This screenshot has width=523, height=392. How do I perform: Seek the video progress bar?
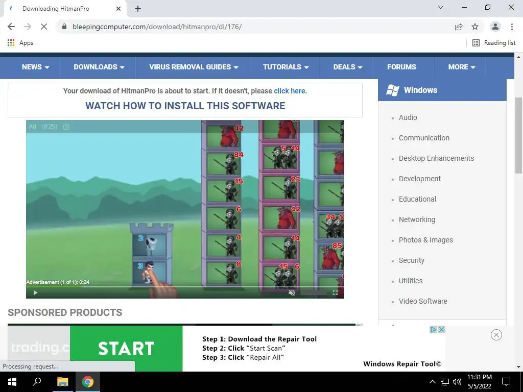click(x=185, y=287)
